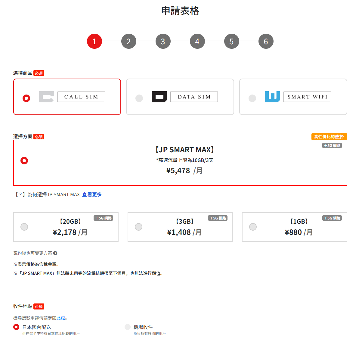The height and width of the screenshot is (342, 362).
Task: Click the *高速流量上限為10GB/3天 note
Action: 184,160
